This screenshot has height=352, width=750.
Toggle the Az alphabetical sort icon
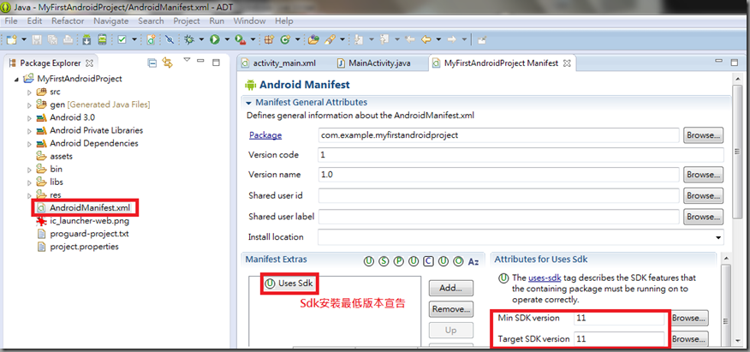click(x=473, y=261)
